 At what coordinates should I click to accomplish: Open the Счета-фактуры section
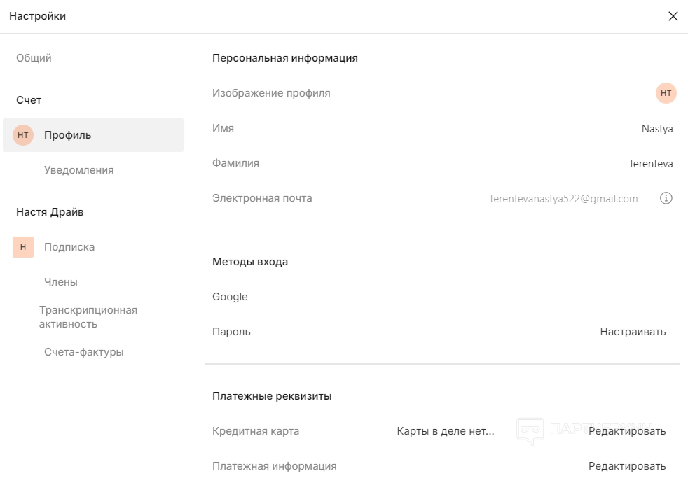(x=84, y=352)
